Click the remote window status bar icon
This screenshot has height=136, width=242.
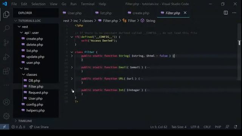point(5,127)
